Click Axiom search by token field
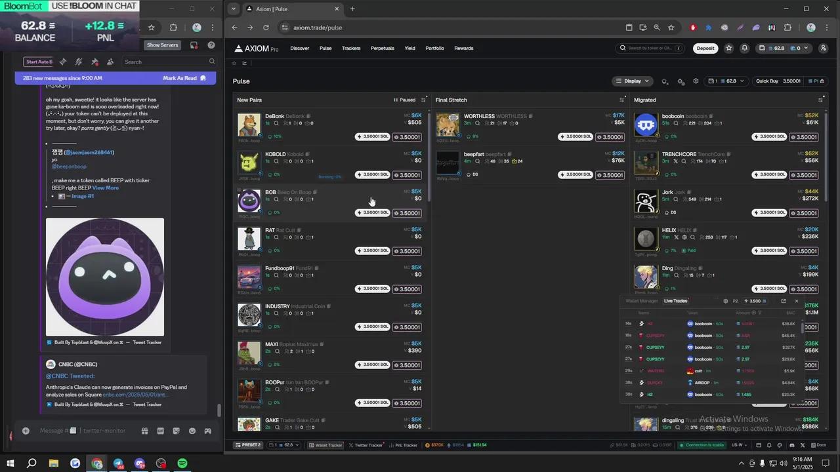 [x=650, y=48]
